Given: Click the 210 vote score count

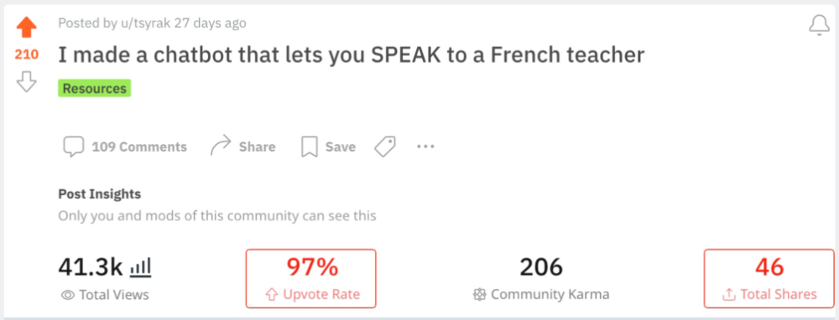Looking at the screenshot, I should click(x=26, y=54).
